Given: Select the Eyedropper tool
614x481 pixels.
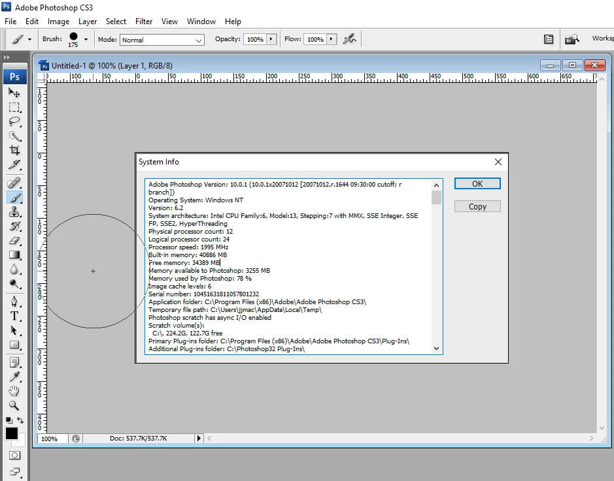Looking at the screenshot, I should pos(14,377).
